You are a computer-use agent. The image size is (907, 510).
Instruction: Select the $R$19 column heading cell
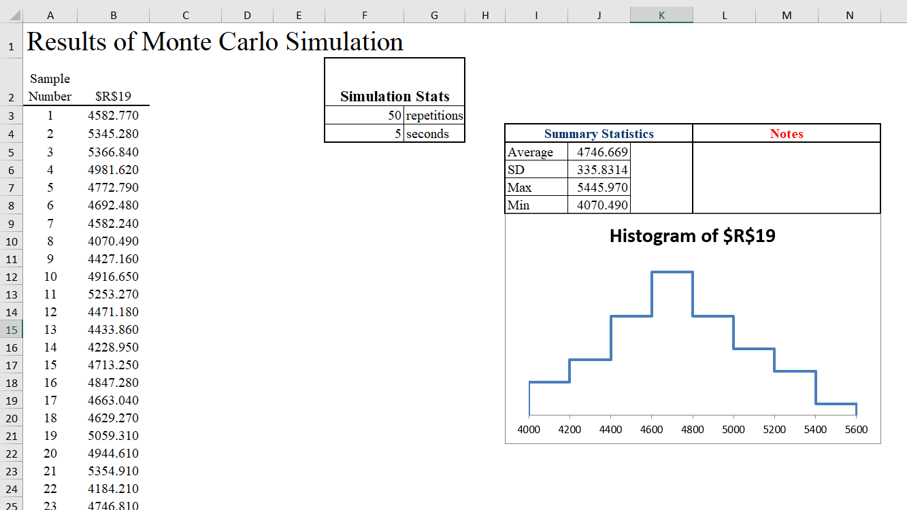click(113, 97)
